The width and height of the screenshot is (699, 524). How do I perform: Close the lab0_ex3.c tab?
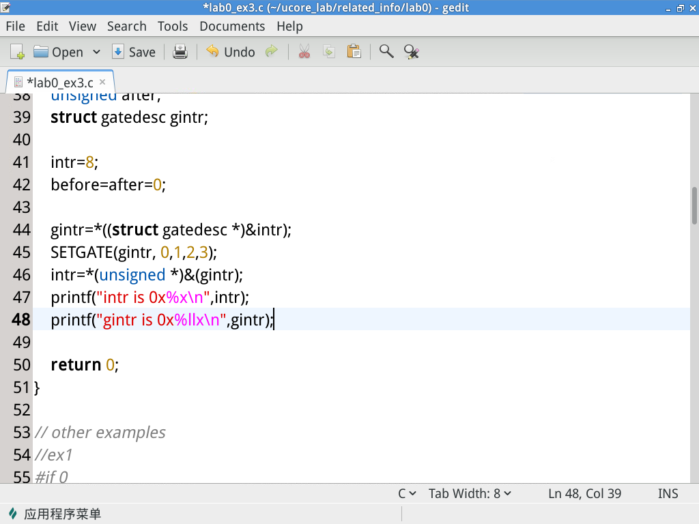point(102,82)
